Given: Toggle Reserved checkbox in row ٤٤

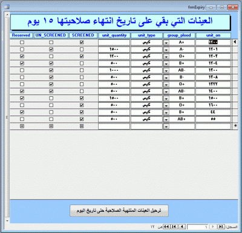Looking at the screenshot, I should (22, 112).
